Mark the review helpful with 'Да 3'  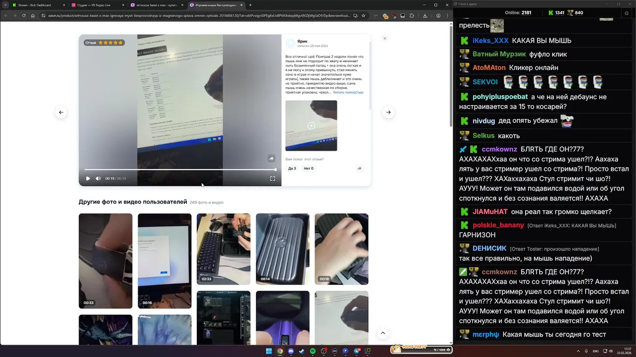pos(292,169)
